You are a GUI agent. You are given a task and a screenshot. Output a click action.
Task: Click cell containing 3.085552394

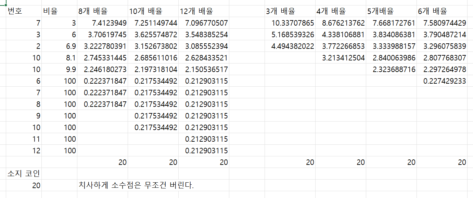(x=204, y=46)
